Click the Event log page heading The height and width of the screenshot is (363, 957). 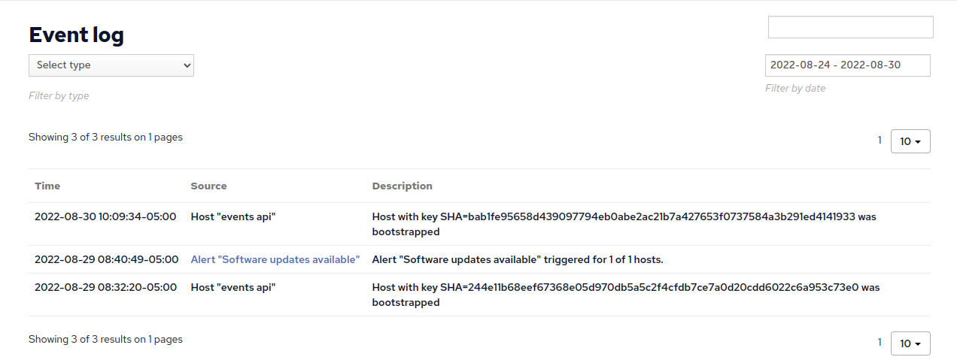click(x=76, y=35)
